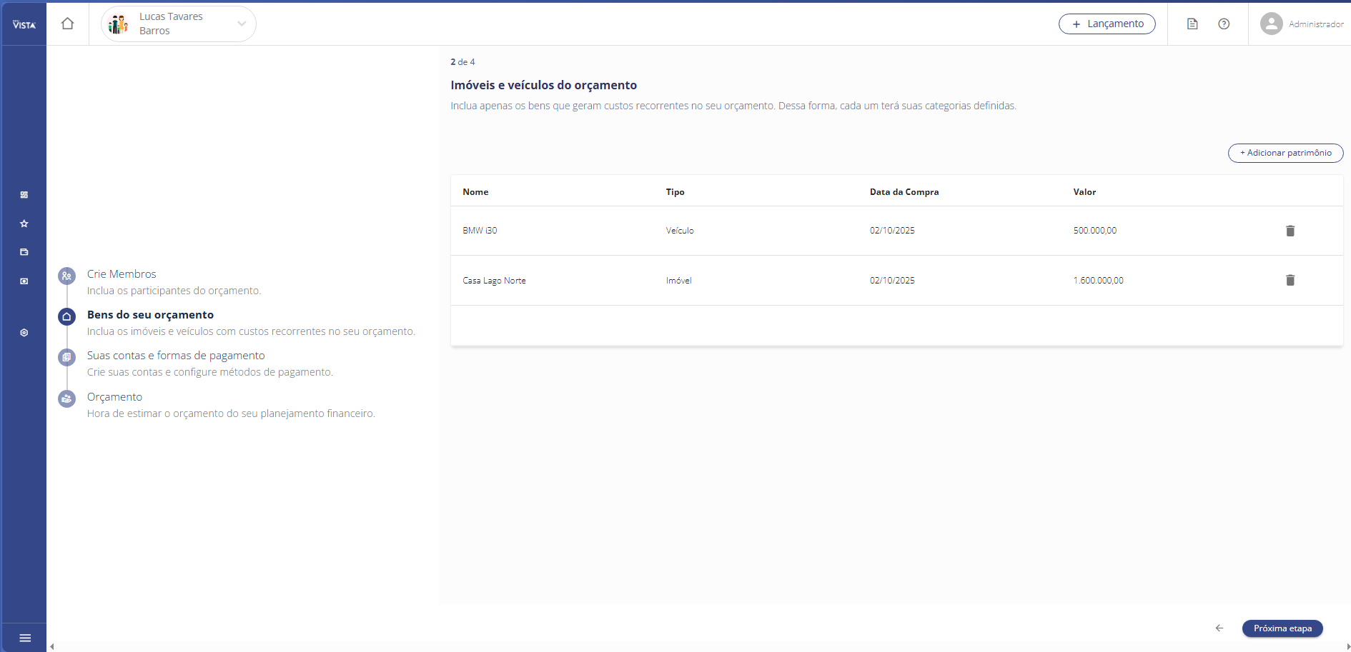1351x652 pixels.
Task: Select the Suas contas e formas de pagamento step
Action: [176, 356]
